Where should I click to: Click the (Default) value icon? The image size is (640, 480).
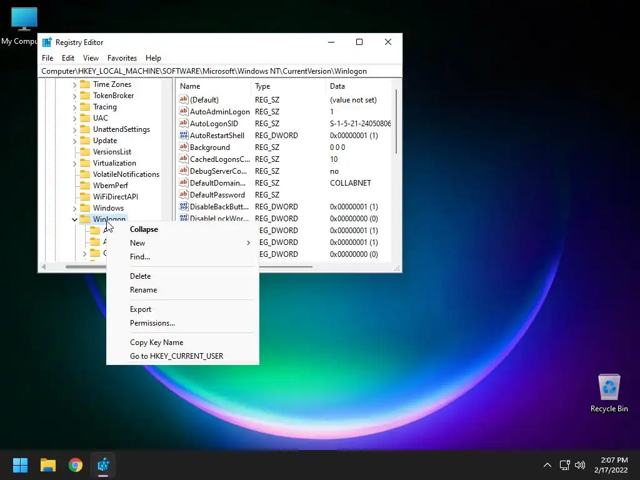[x=184, y=99]
